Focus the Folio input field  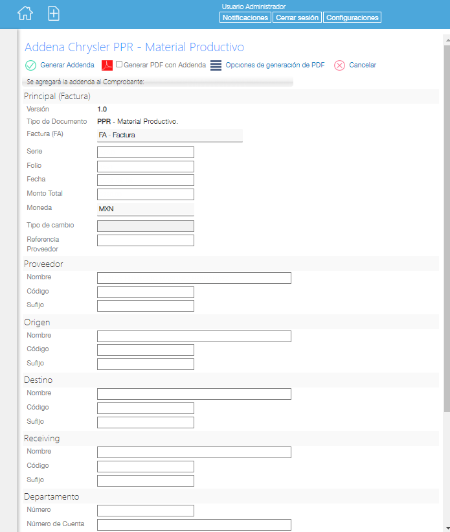pos(146,167)
